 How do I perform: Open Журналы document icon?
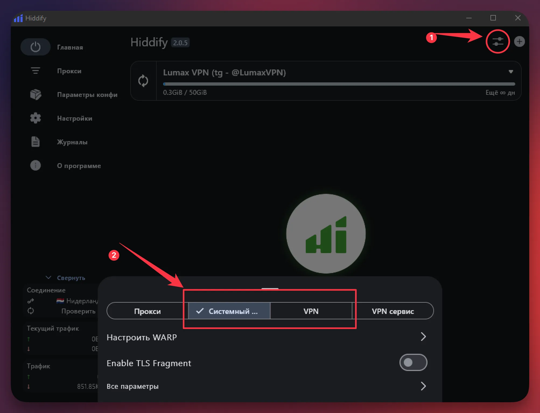(x=35, y=142)
